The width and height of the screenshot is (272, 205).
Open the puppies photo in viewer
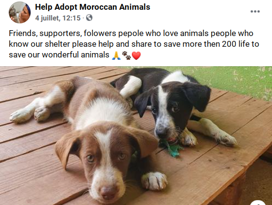(136, 135)
